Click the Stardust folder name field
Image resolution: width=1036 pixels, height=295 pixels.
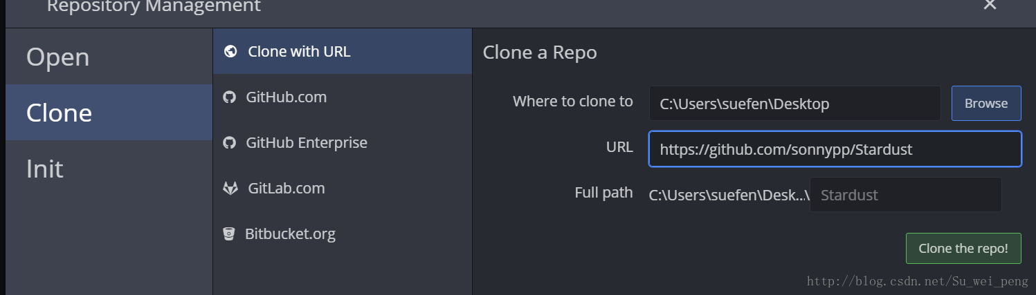pos(905,195)
